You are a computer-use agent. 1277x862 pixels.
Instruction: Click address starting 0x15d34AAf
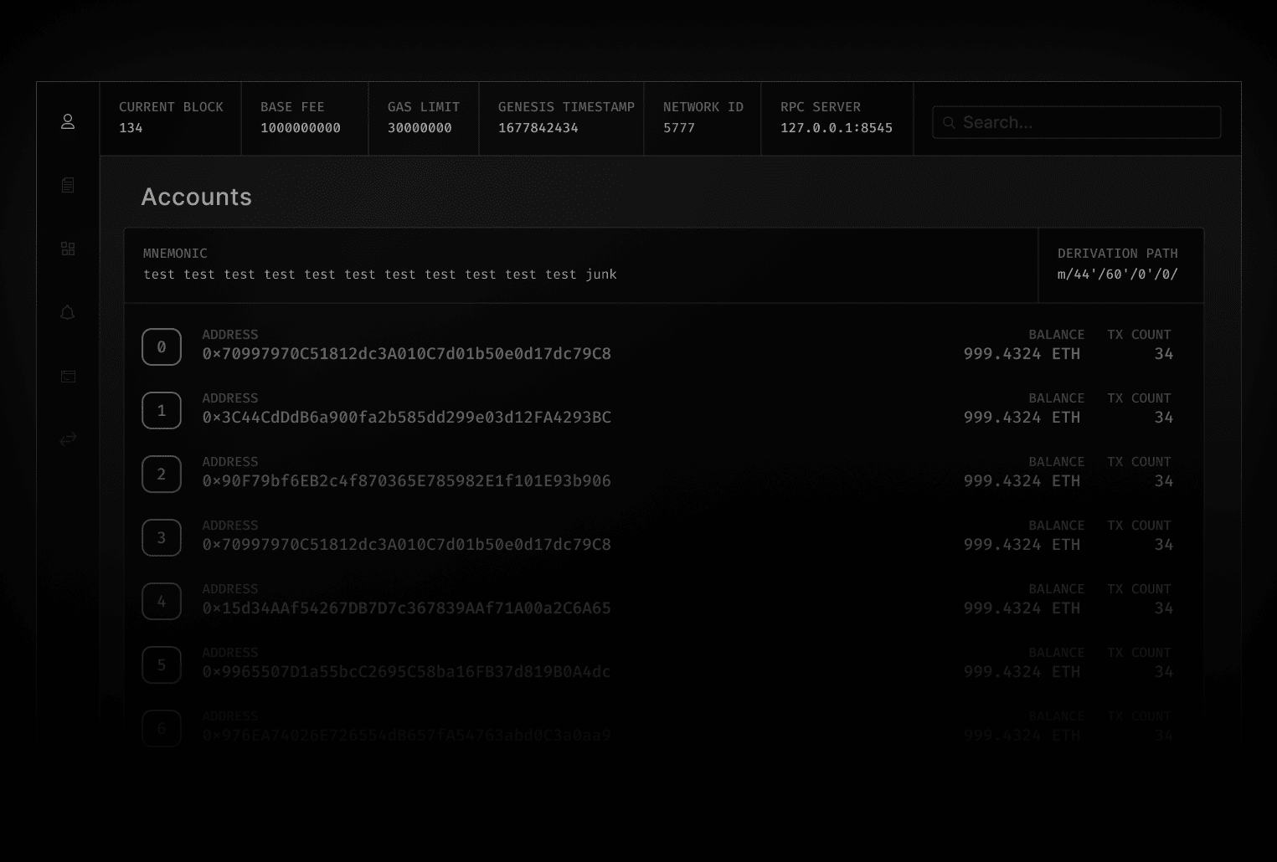[406, 608]
